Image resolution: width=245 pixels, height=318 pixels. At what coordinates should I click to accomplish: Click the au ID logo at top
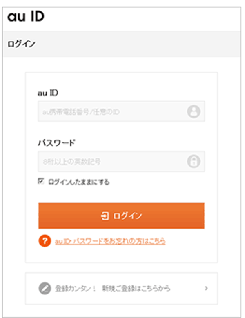click(26, 16)
